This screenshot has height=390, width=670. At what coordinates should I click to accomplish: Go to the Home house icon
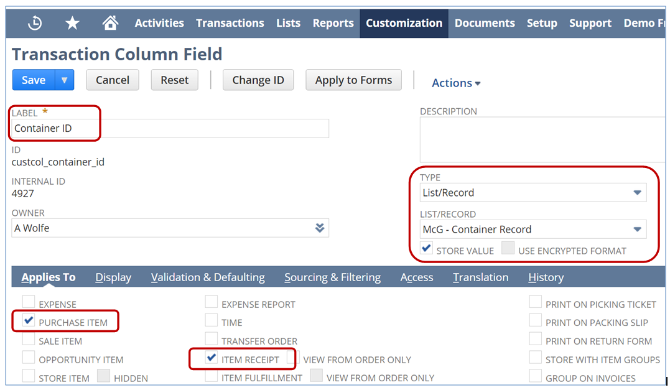coord(110,23)
